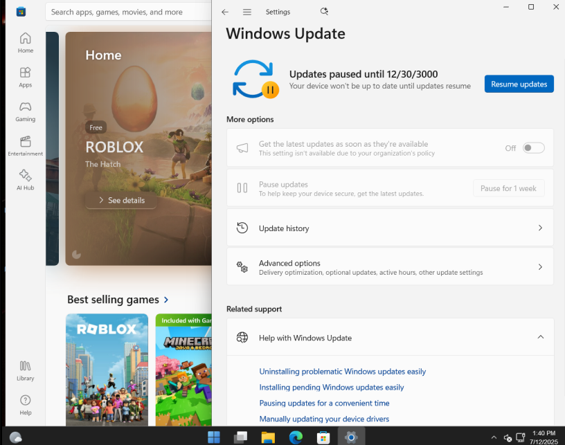Open Home in Microsoft Store sidebar
This screenshot has height=445, width=565.
pos(25,42)
